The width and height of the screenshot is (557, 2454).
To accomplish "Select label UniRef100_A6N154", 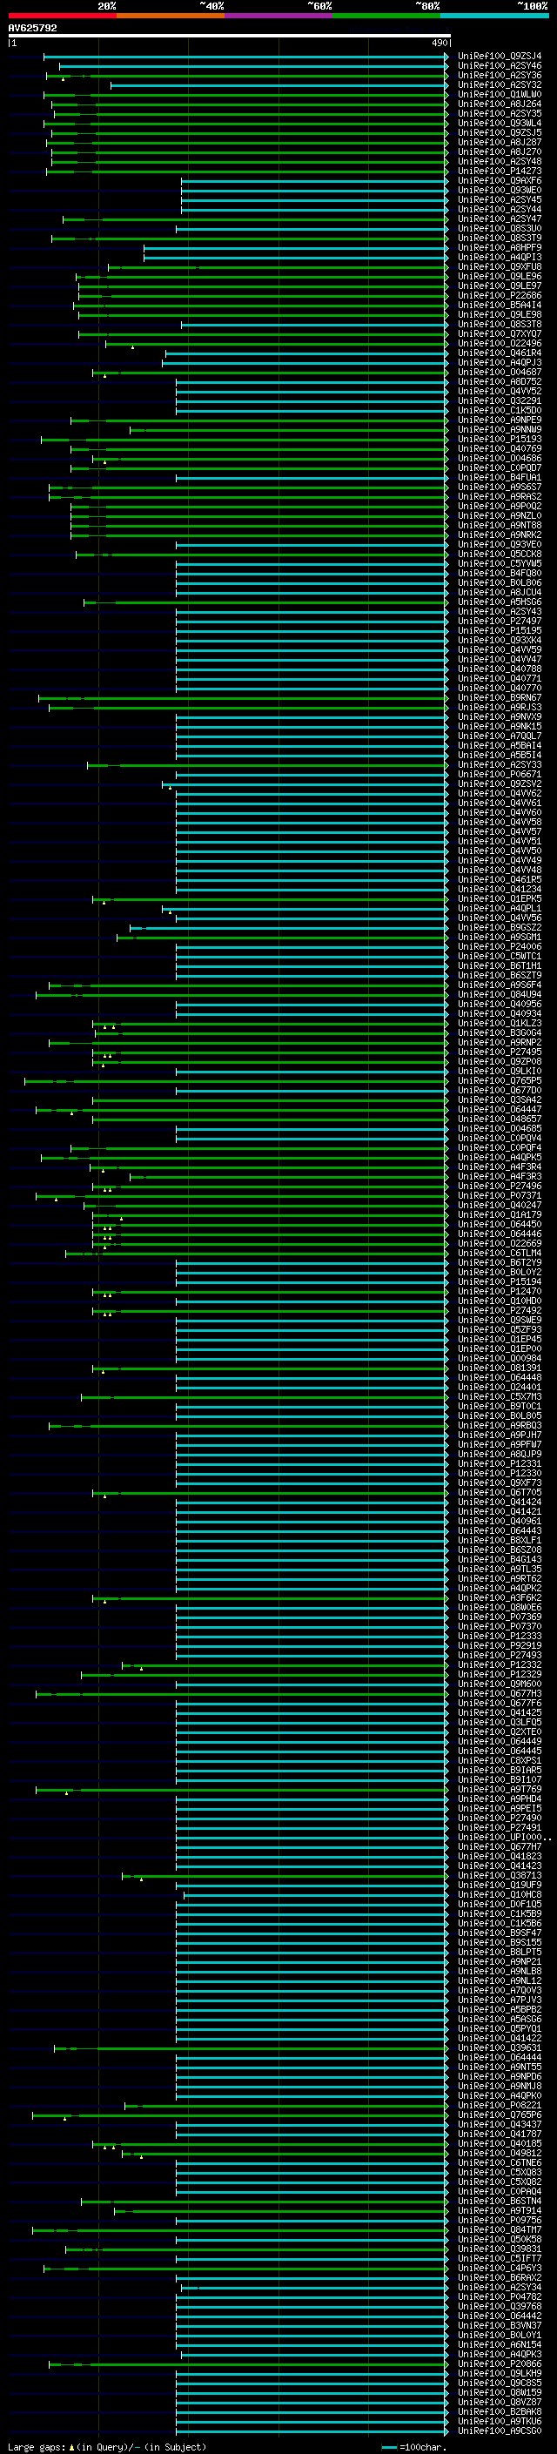I will click(499, 2345).
